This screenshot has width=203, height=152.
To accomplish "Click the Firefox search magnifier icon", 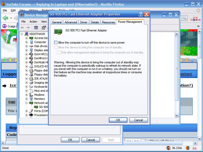I will 184,18.
